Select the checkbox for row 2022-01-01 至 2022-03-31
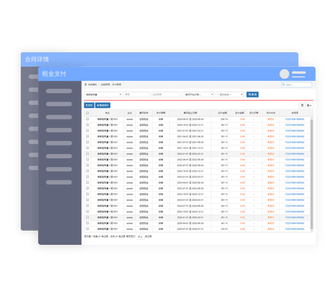Screen dimensions: 336x283 [87, 153]
